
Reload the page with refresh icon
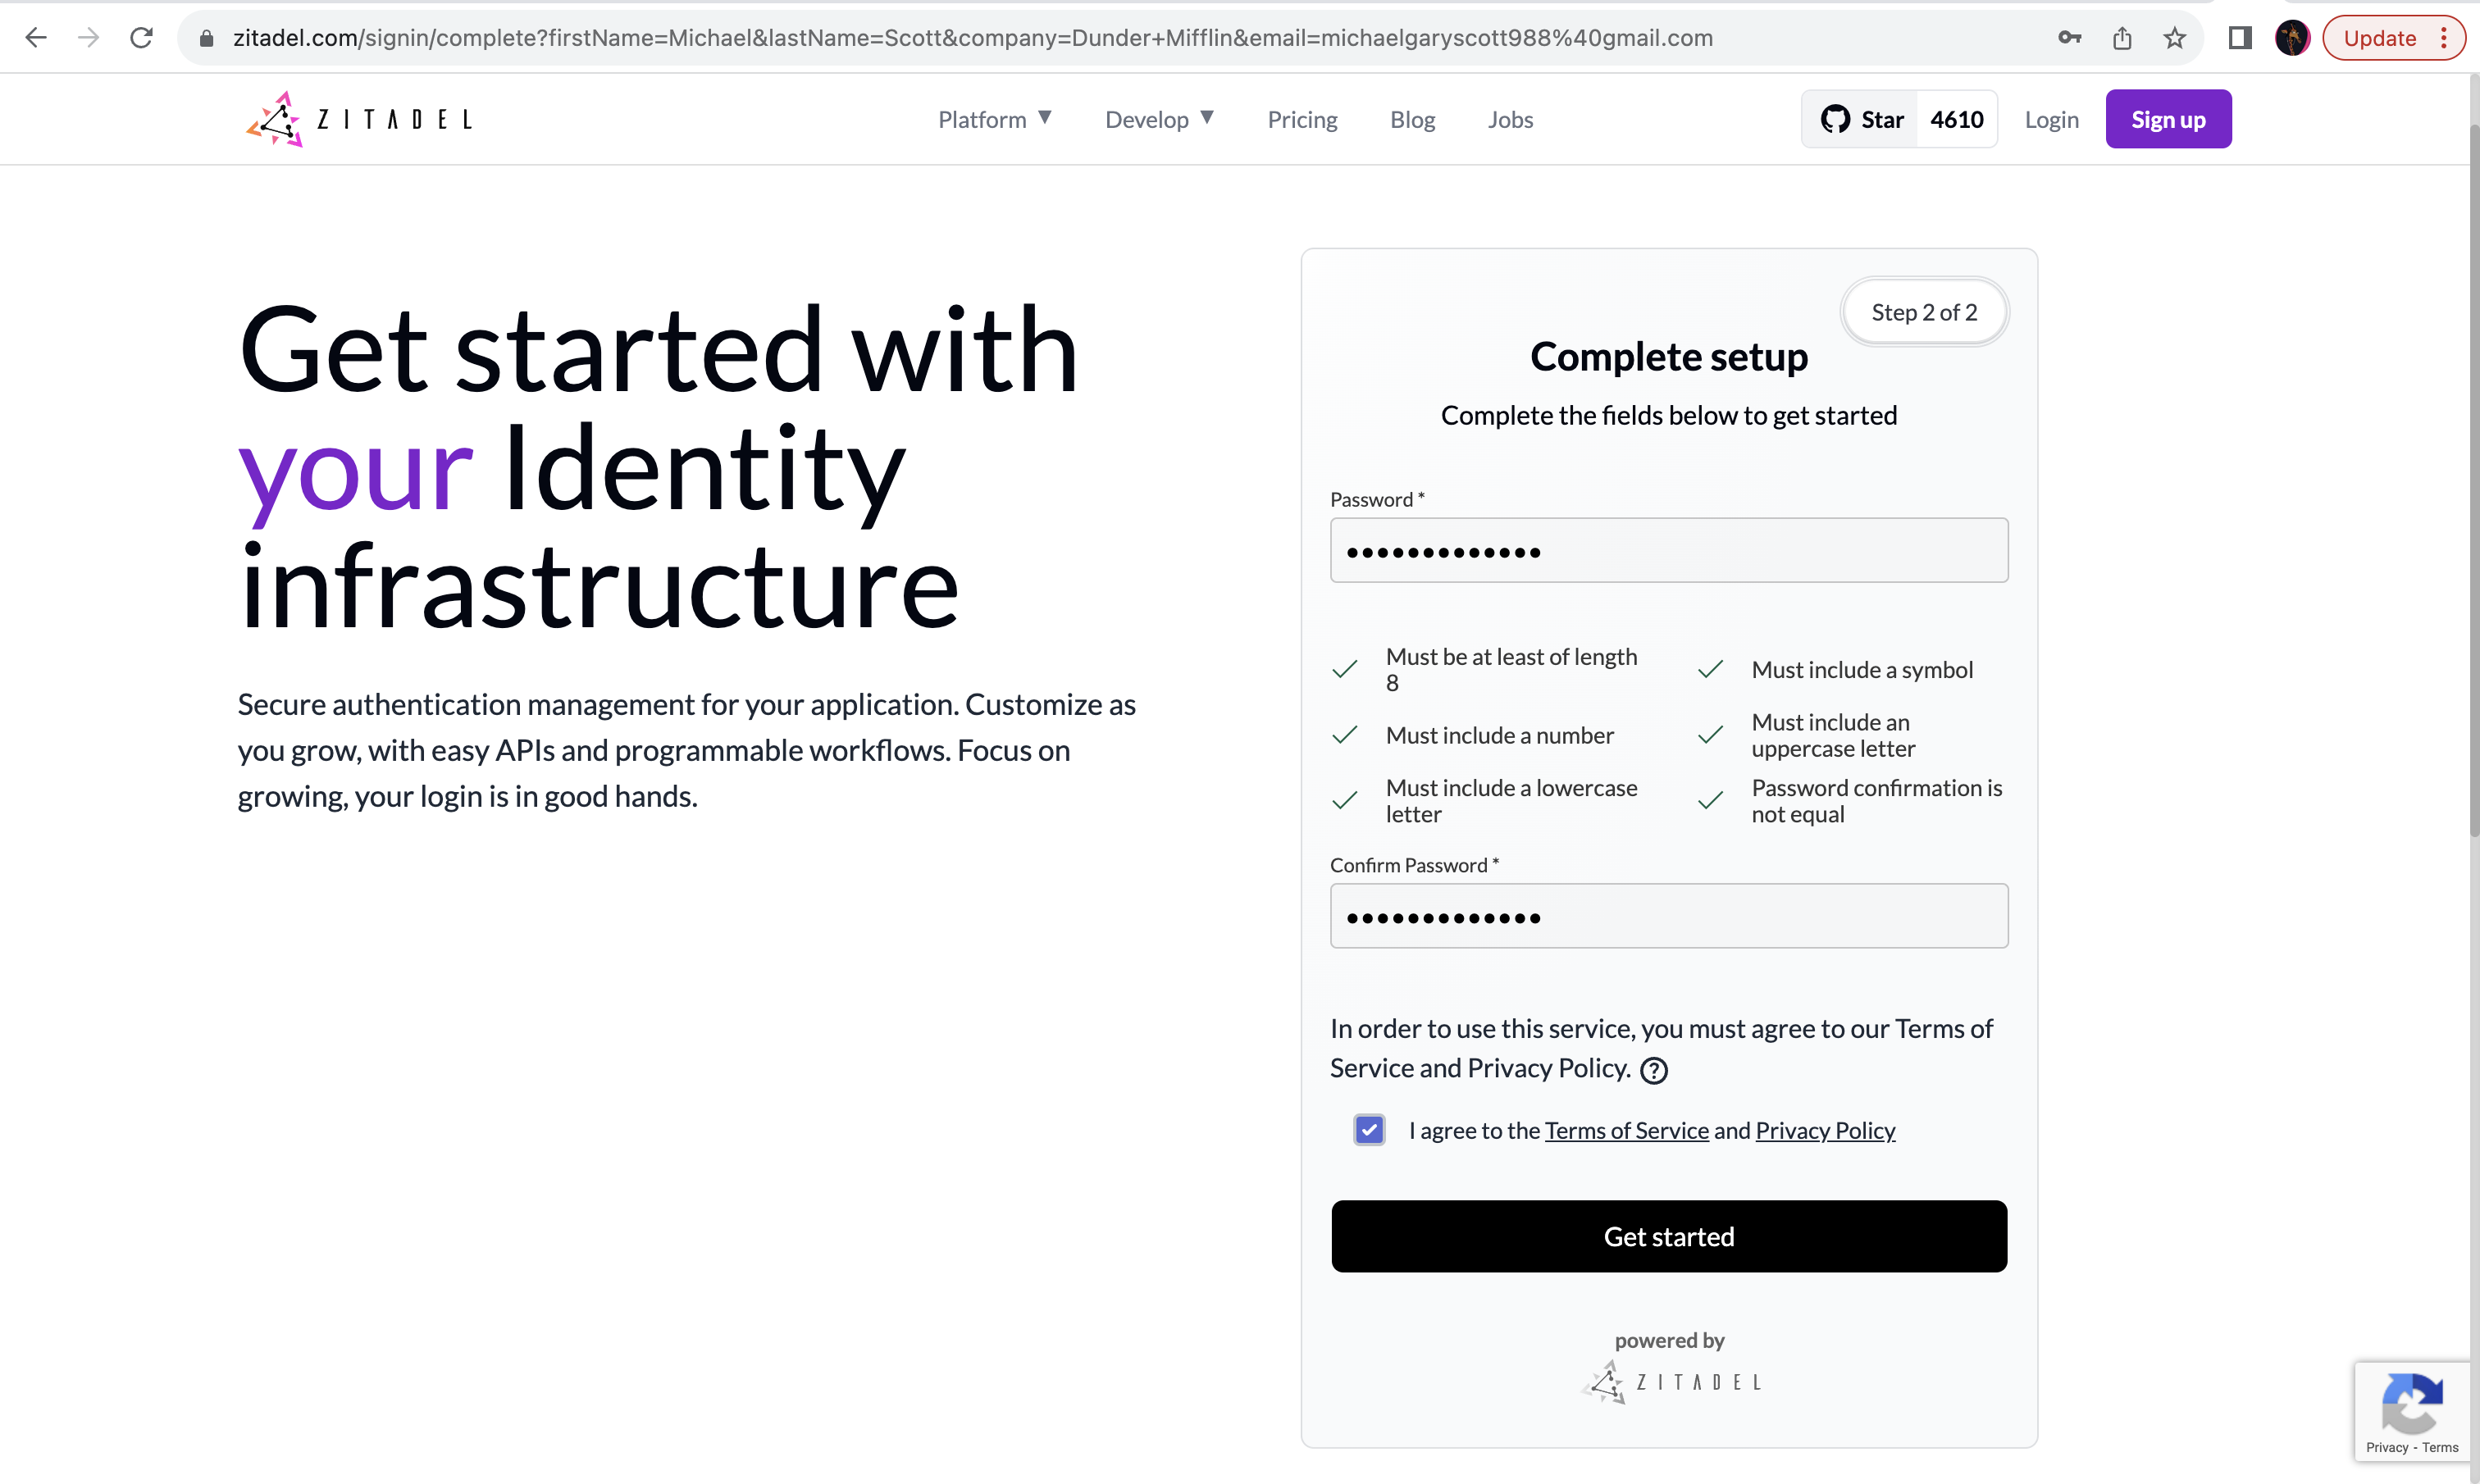(x=141, y=38)
